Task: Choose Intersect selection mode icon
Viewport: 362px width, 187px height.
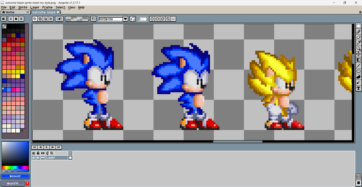Action: point(51,19)
